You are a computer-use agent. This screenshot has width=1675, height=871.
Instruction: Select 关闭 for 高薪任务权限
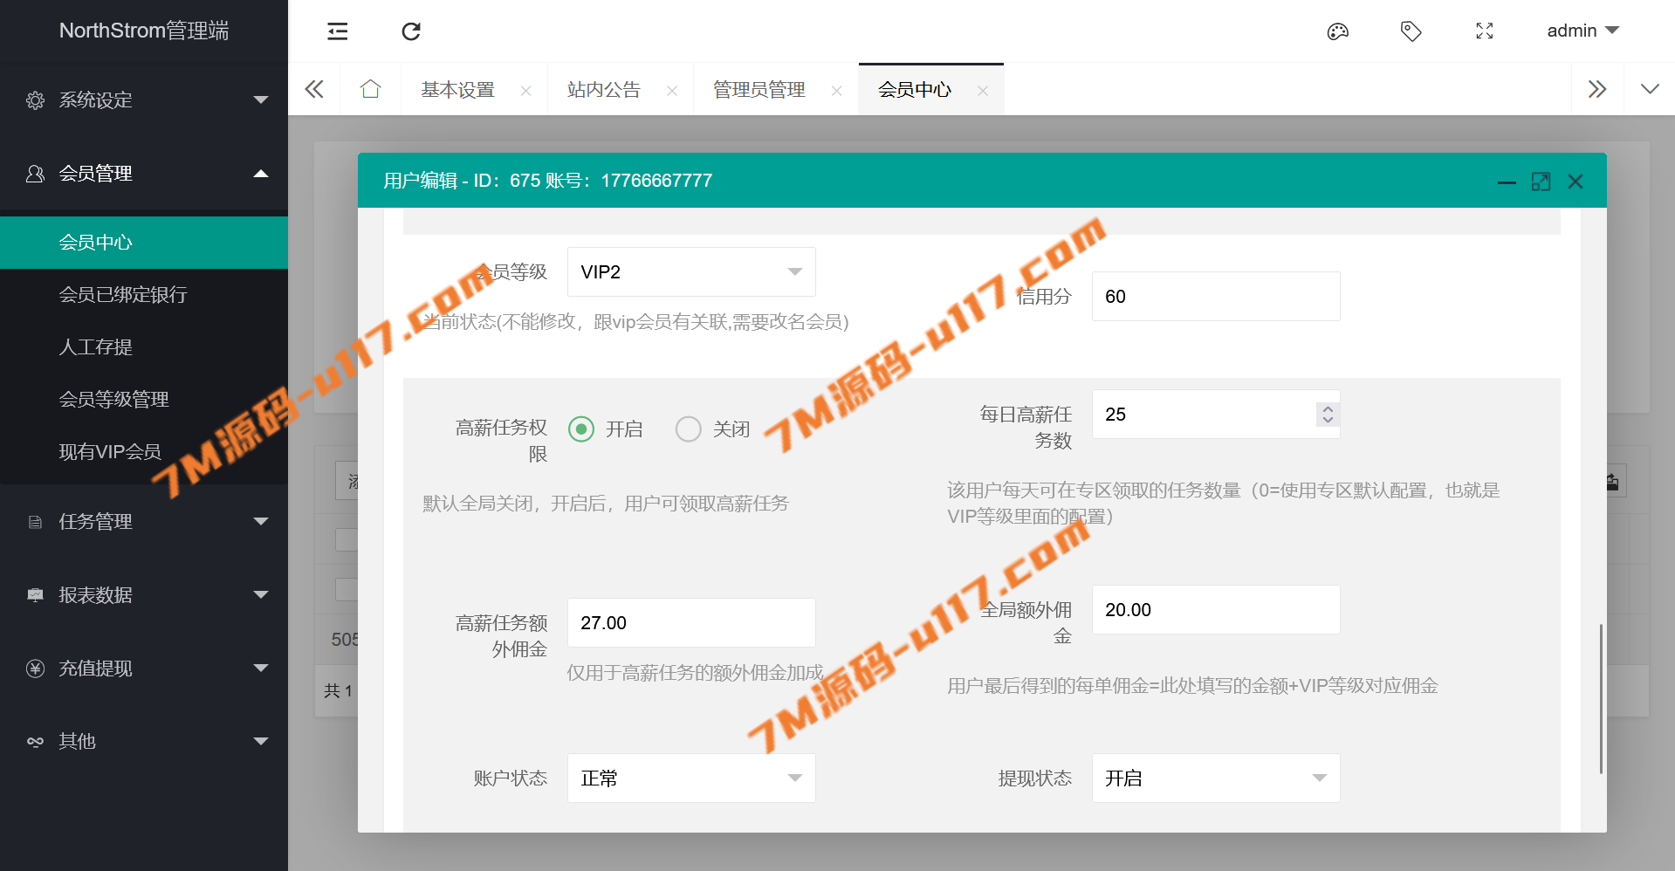tap(689, 429)
